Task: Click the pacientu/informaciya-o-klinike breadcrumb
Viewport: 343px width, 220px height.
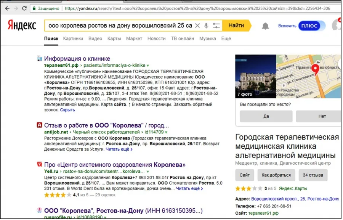Action: pyautogui.click(x=114, y=65)
